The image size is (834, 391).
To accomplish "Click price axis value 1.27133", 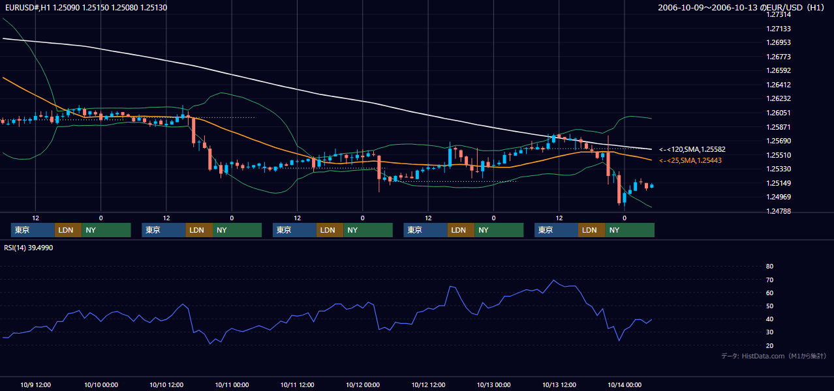I will coord(779,29).
